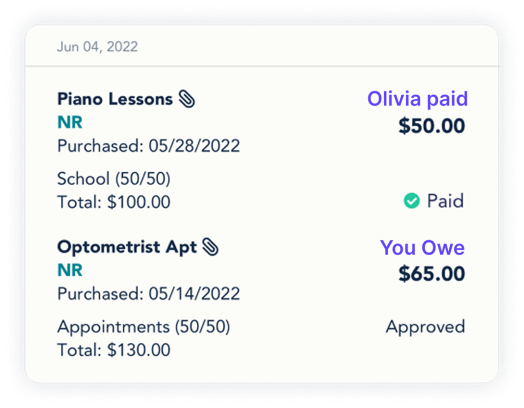
Task: Click the $65.00 owed amount
Action: click(431, 274)
